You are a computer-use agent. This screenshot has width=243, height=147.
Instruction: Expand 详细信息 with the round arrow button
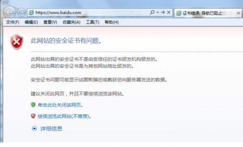[x=34, y=128]
